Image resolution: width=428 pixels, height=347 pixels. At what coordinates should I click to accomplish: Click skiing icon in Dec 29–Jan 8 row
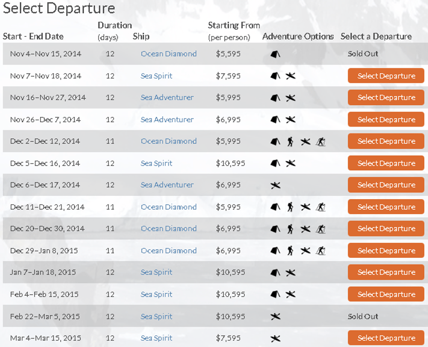click(x=321, y=250)
